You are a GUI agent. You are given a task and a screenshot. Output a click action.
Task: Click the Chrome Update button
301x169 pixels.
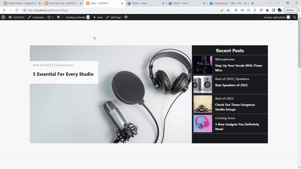289,10
